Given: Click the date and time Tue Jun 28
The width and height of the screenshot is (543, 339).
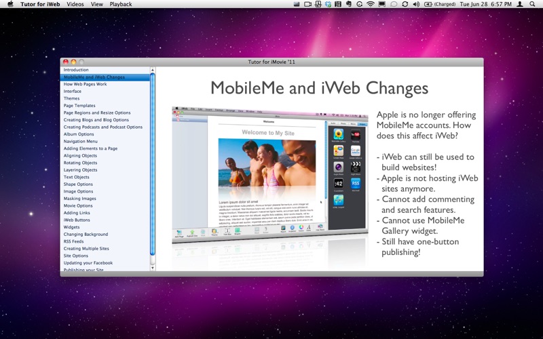Looking at the screenshot, I should [x=485, y=4].
